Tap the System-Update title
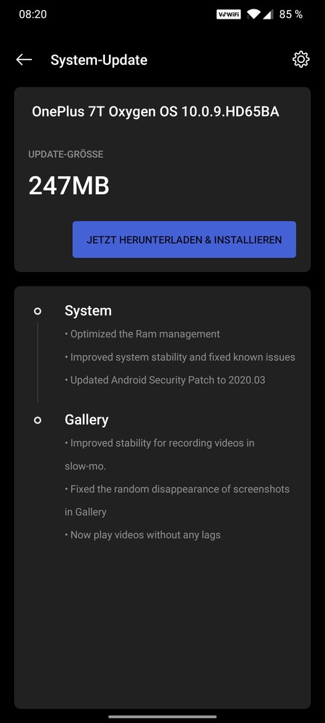 (x=99, y=60)
